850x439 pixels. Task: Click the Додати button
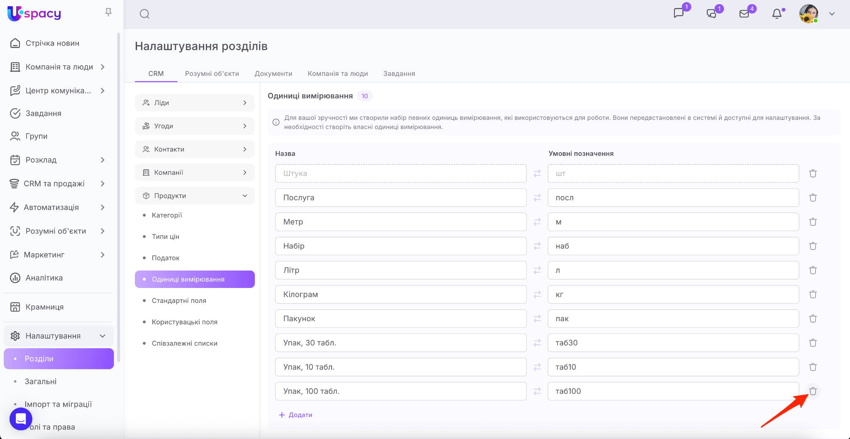point(296,415)
